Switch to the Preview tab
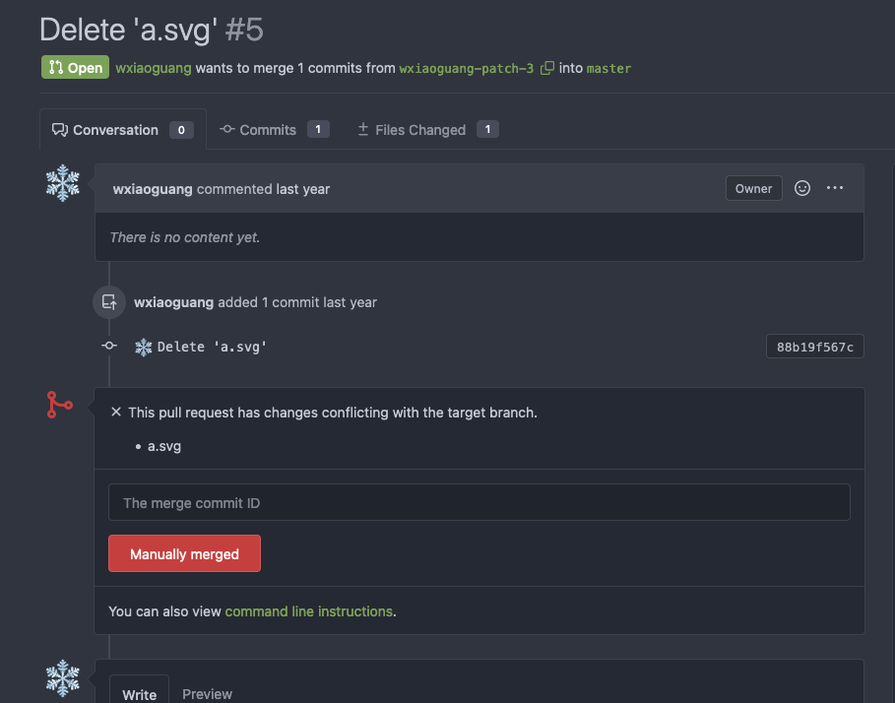895x703 pixels. click(x=207, y=694)
